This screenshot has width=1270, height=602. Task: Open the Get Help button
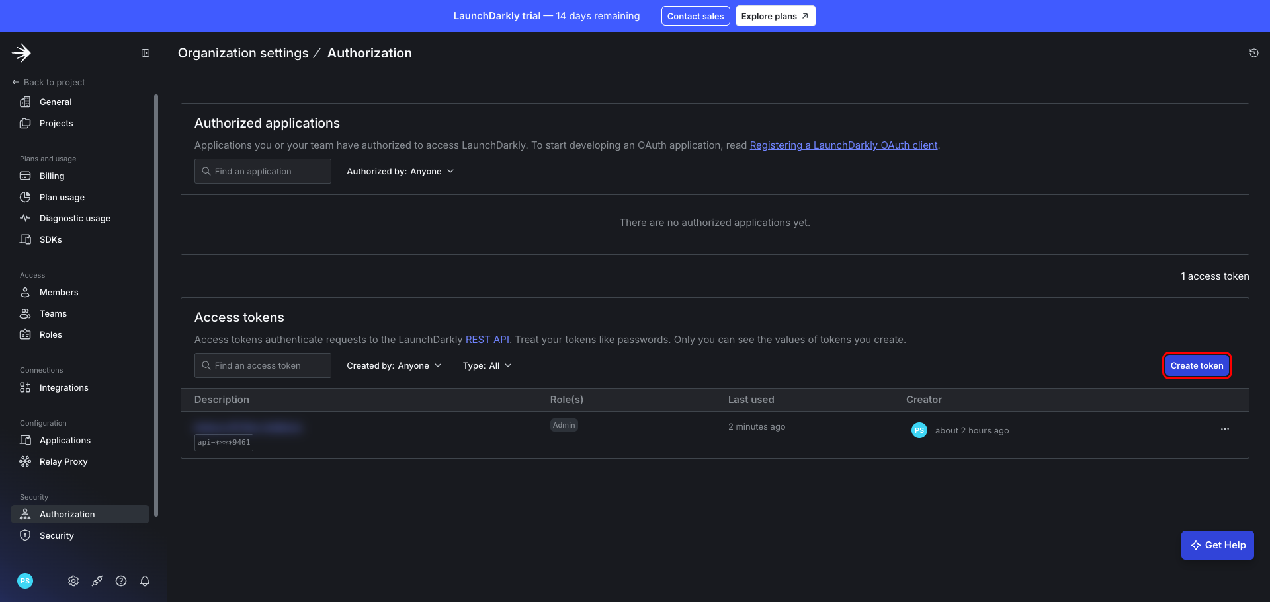pos(1217,545)
